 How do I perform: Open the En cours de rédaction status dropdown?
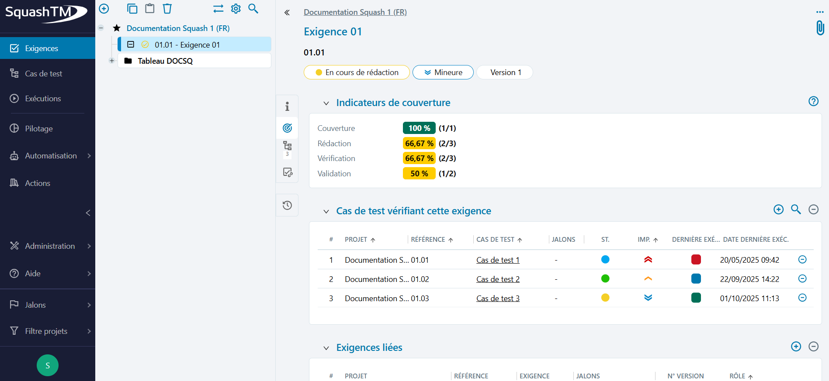pos(357,72)
